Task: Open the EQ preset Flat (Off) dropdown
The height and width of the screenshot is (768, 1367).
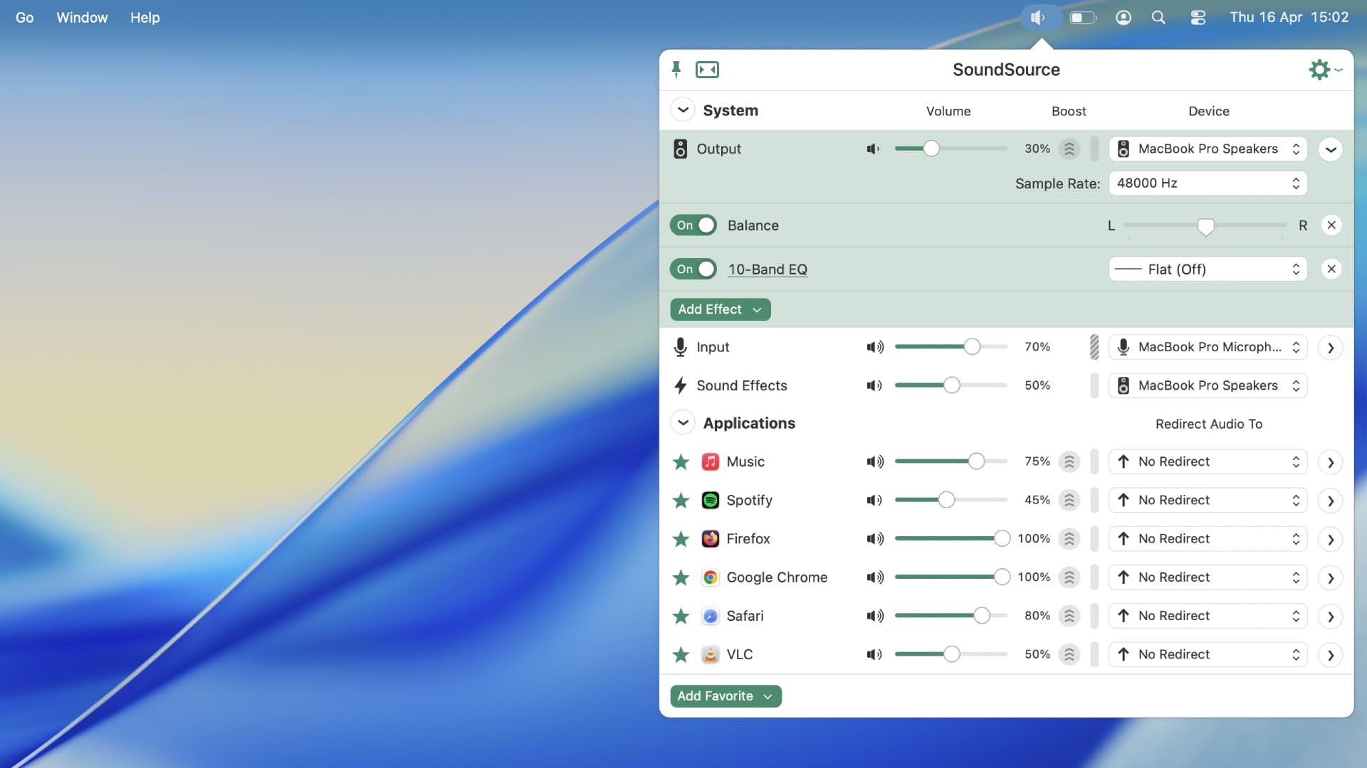Action: pyautogui.click(x=1208, y=269)
